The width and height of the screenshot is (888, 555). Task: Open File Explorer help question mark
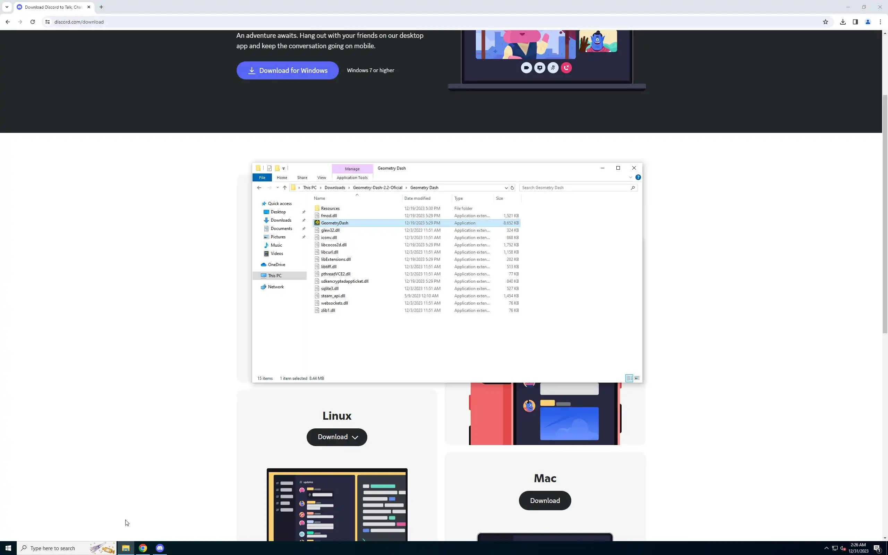pyautogui.click(x=638, y=177)
